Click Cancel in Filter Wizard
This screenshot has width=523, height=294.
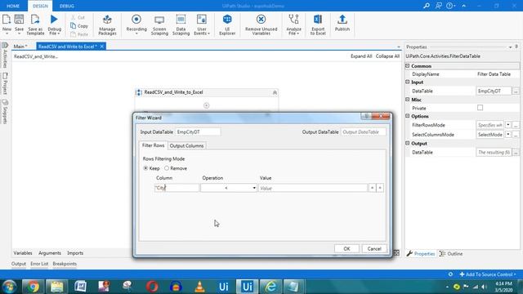point(374,248)
